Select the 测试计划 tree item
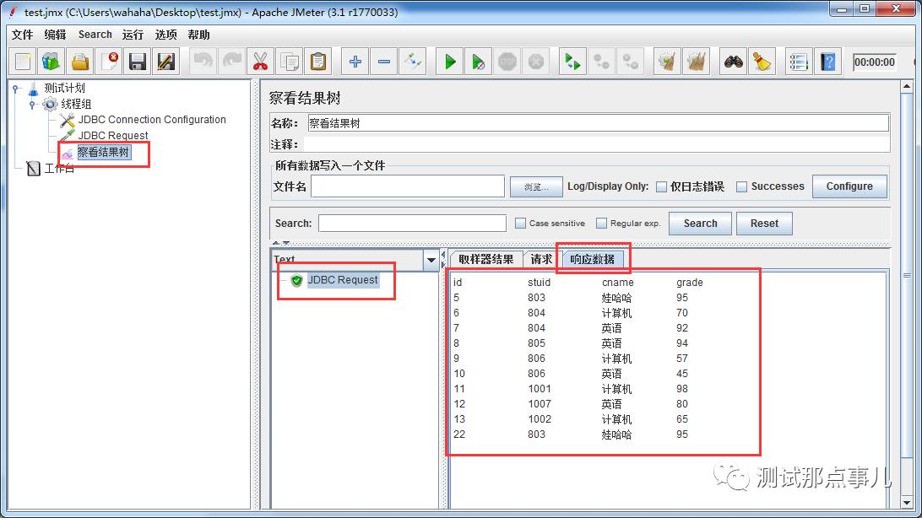The image size is (922, 518). click(65, 88)
